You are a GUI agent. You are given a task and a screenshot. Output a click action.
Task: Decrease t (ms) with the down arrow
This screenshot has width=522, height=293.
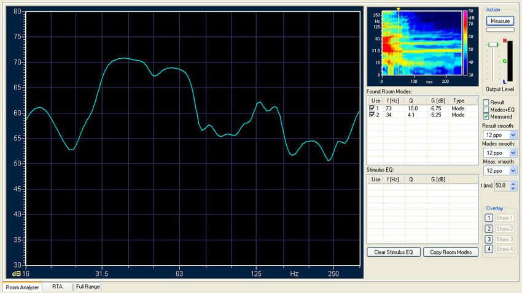point(513,188)
